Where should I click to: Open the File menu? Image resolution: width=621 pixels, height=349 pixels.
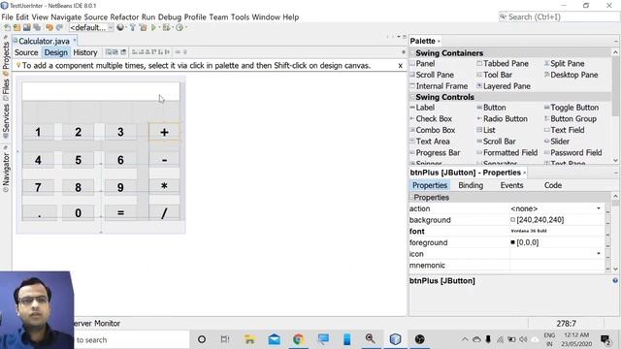(7, 17)
